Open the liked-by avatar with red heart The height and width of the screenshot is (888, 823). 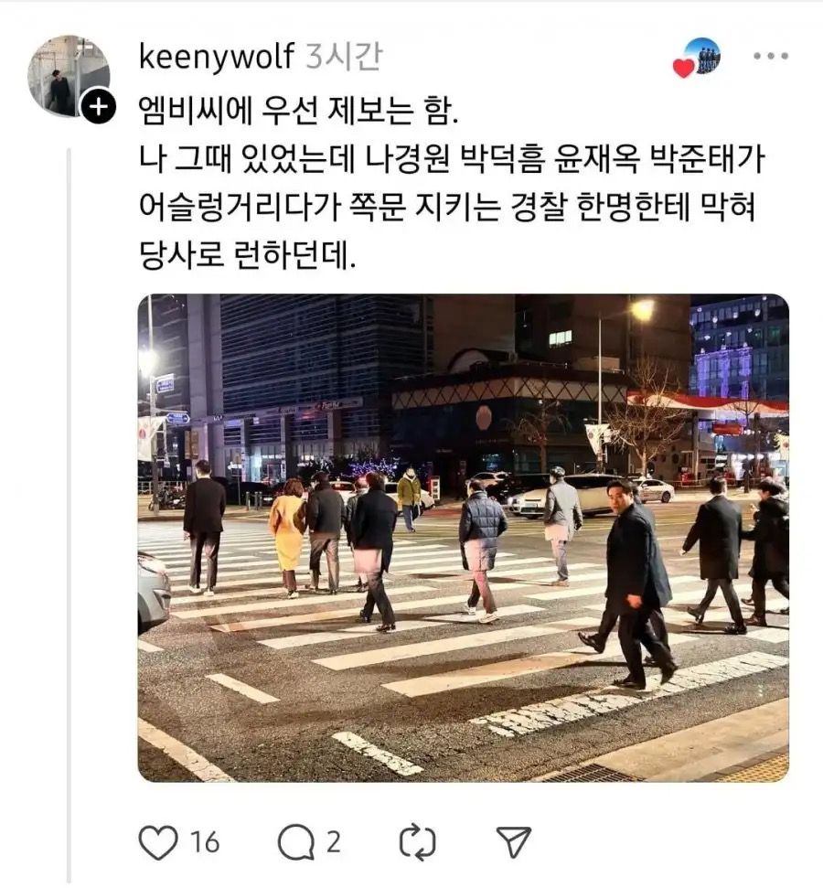pos(701,57)
